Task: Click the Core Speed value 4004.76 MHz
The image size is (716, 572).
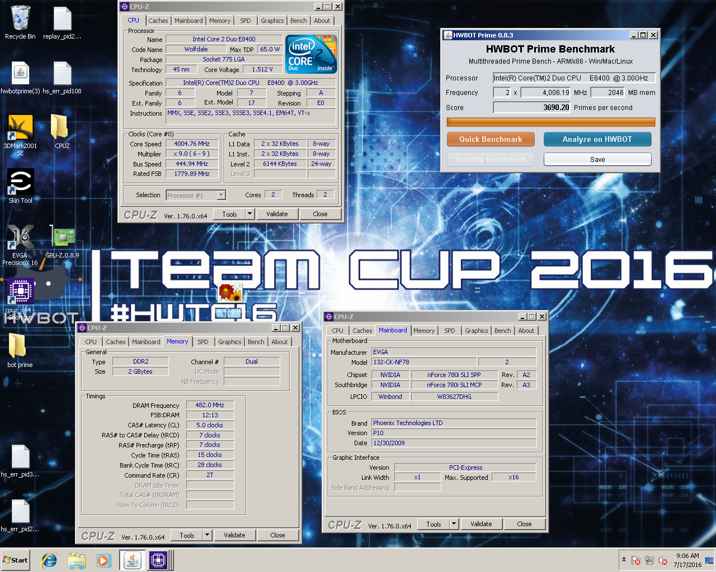Action: coord(192,144)
